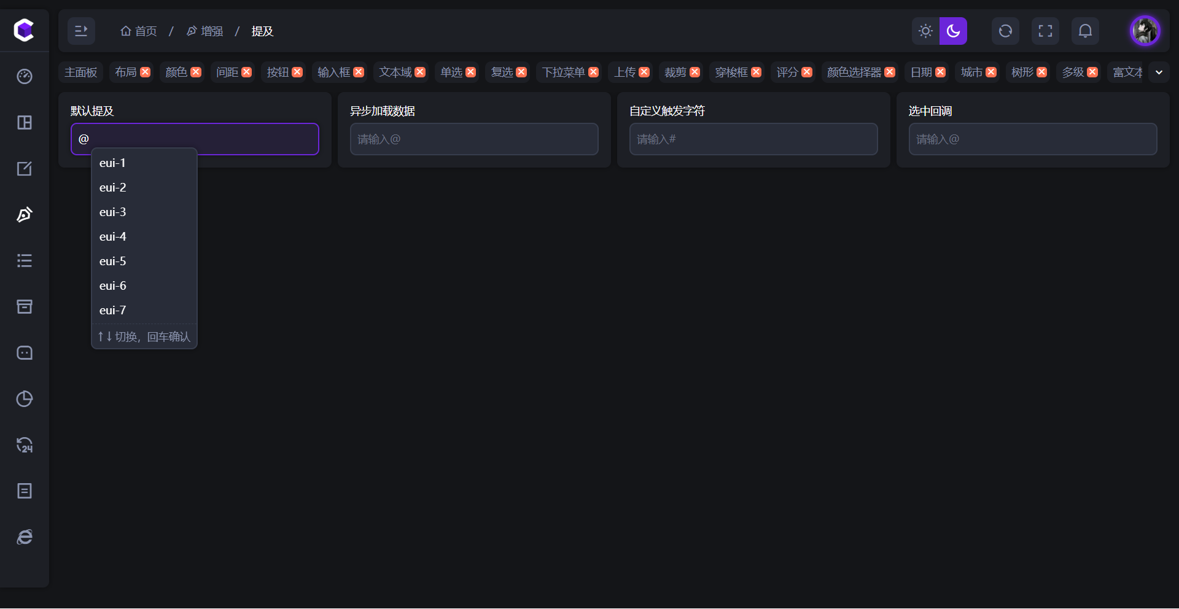Image resolution: width=1179 pixels, height=609 pixels.
Task: Open the archive box sidebar icon
Action: 25,306
